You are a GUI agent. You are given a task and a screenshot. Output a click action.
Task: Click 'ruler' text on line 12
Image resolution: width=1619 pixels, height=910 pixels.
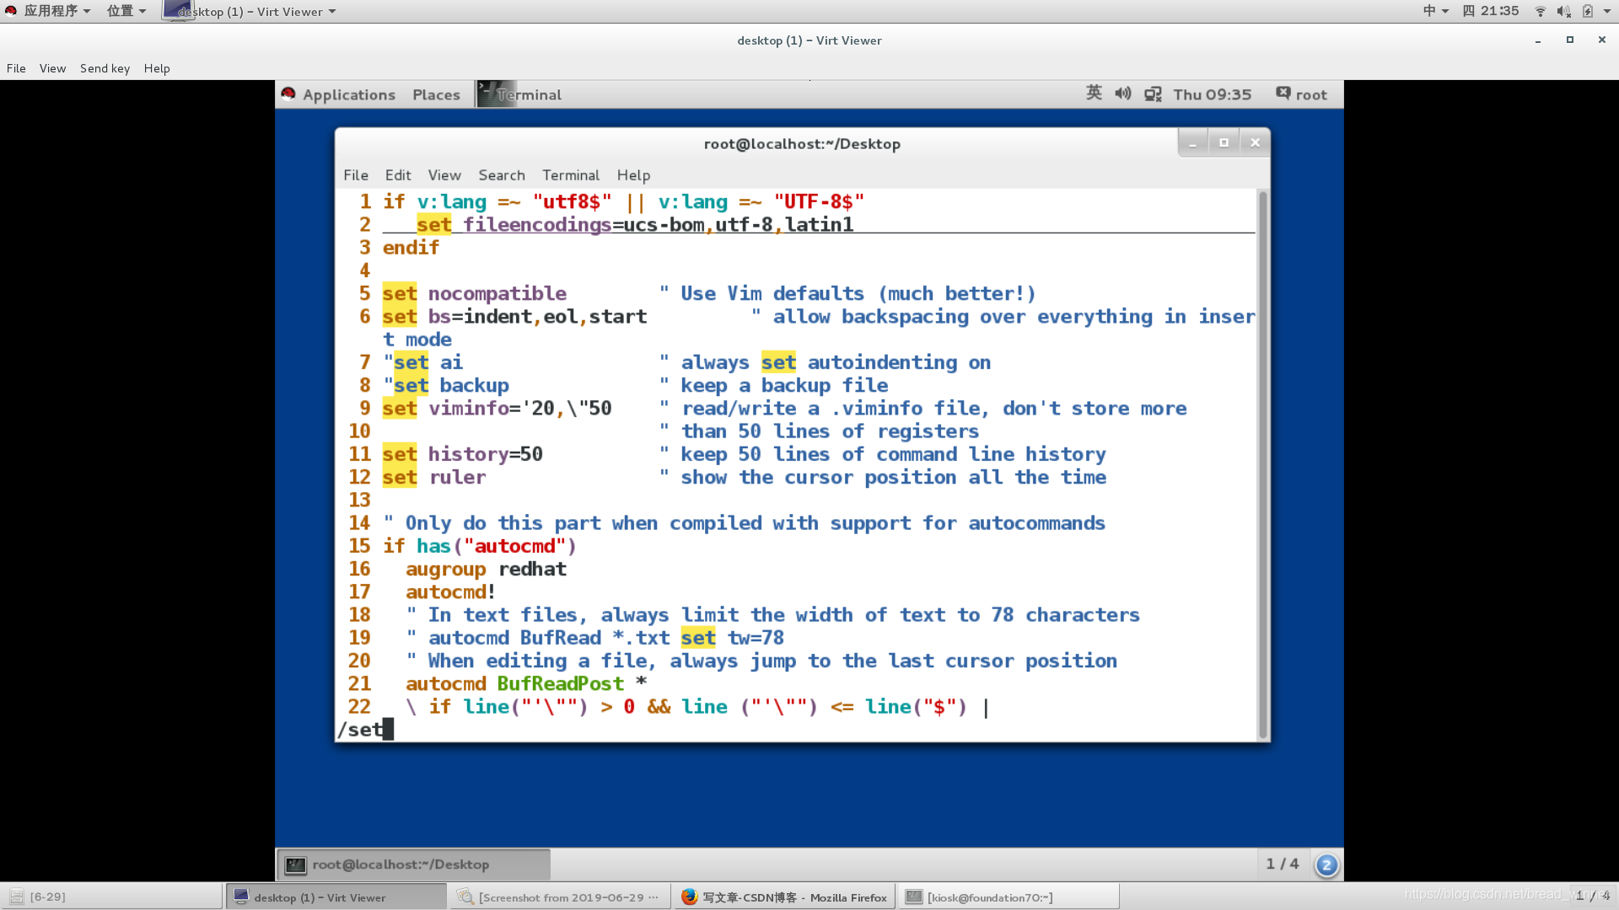click(458, 478)
